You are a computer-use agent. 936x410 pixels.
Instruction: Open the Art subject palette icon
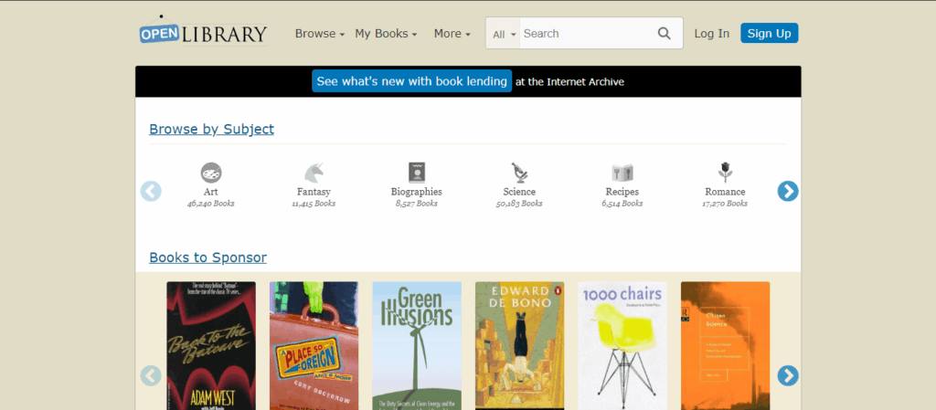pyautogui.click(x=211, y=172)
